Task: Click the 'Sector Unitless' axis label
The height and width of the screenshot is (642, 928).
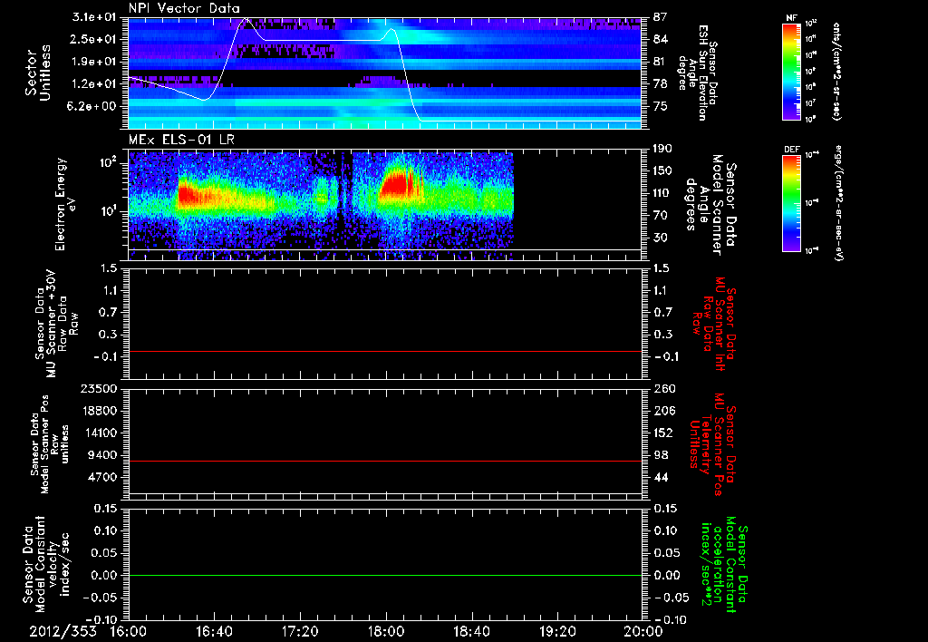Action: (x=38, y=73)
